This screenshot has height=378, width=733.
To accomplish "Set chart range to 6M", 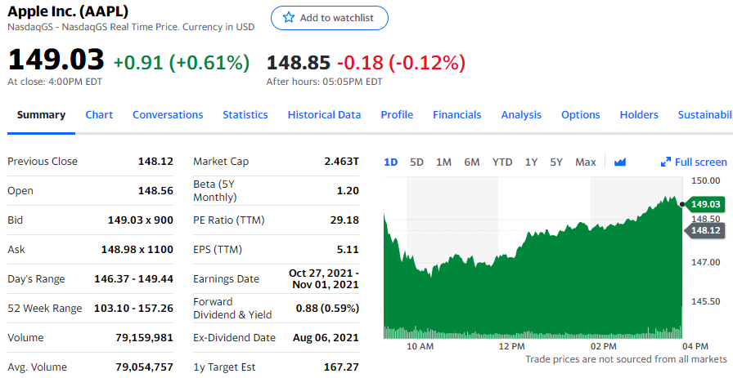I will 472,162.
